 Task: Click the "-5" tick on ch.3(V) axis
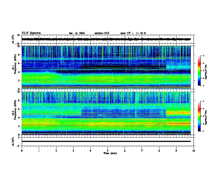click(x=19, y=146)
